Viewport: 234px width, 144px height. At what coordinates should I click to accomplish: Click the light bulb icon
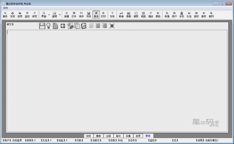48,26
